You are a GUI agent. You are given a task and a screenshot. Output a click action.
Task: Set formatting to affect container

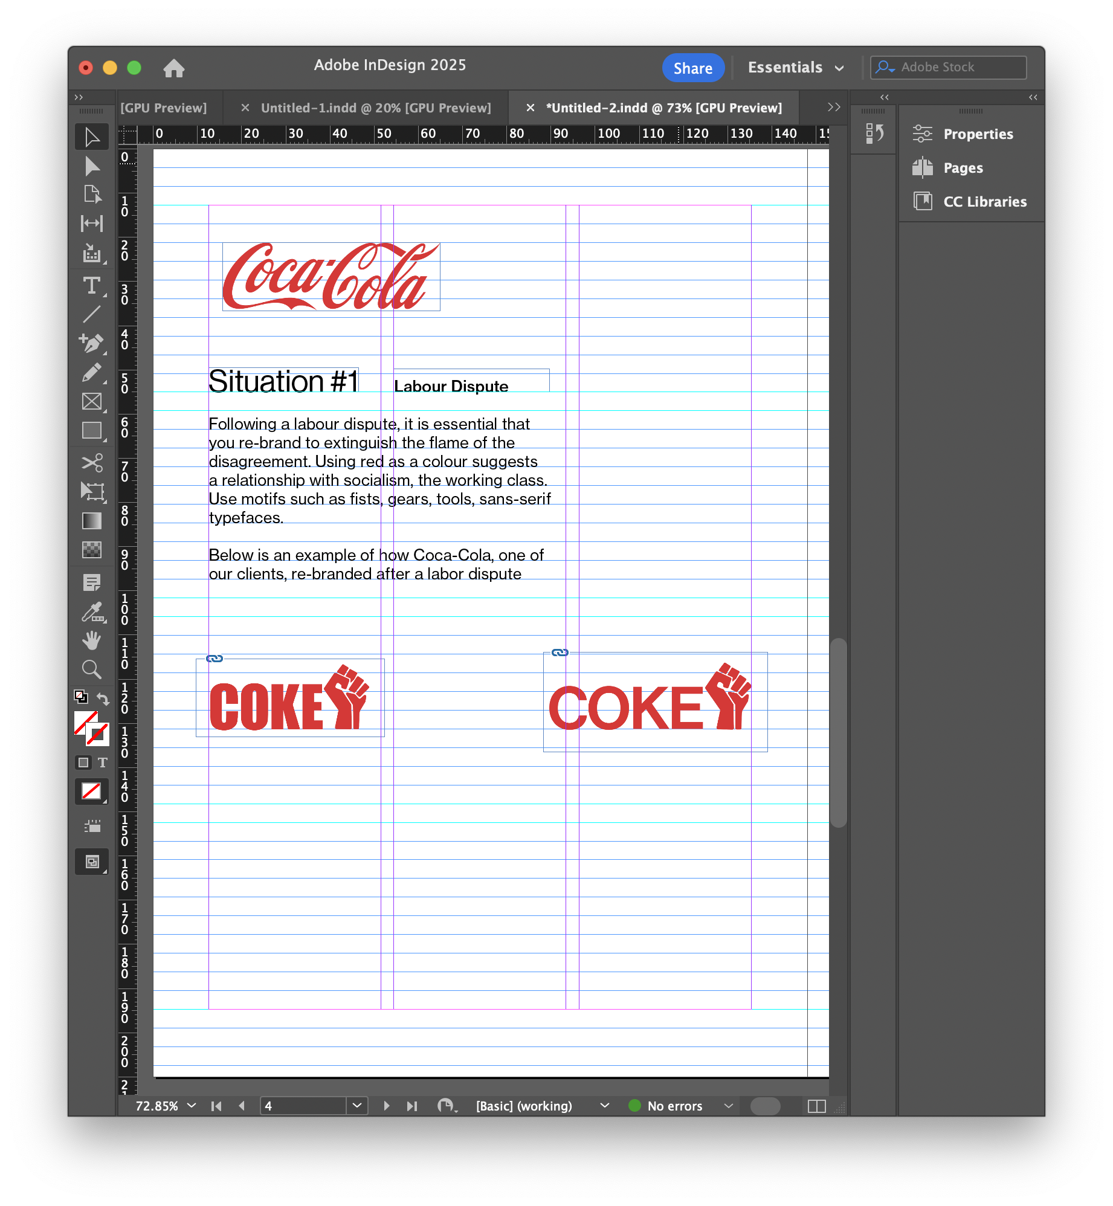tap(83, 763)
